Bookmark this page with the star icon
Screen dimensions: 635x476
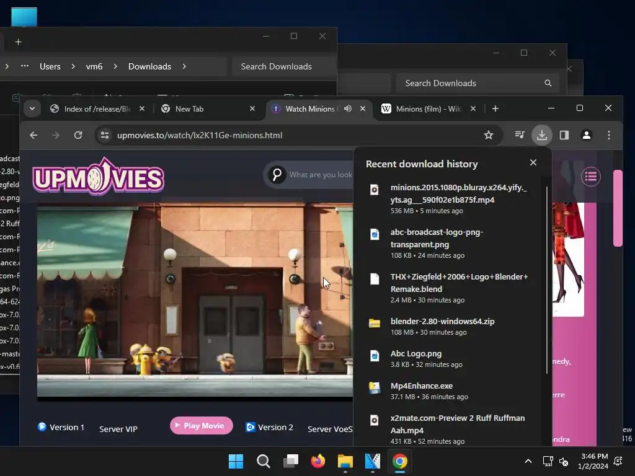coord(489,135)
